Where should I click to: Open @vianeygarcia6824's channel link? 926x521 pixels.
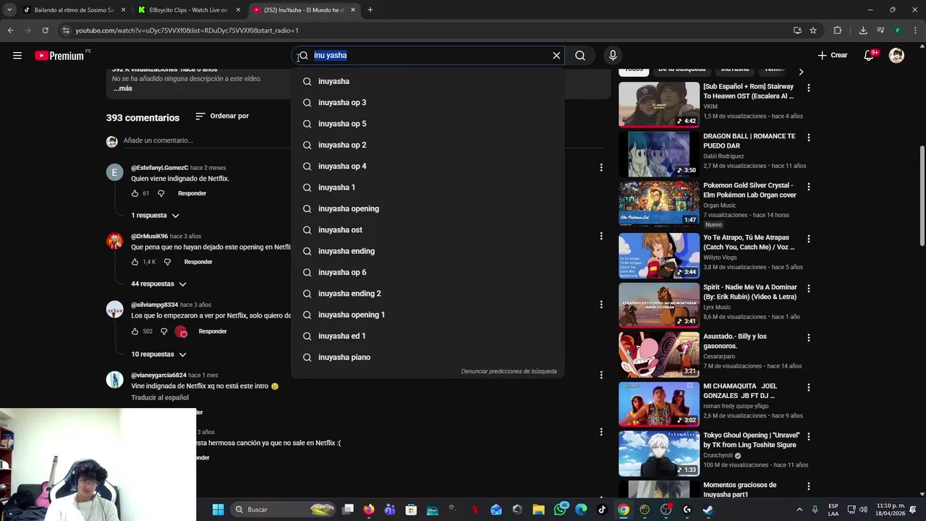point(158,376)
